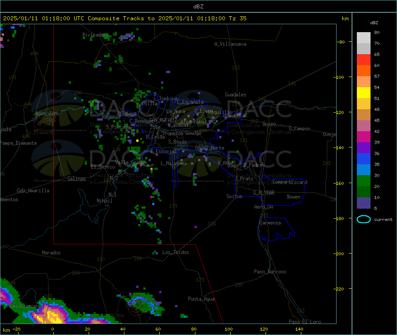Click the E_Escorial place label
397x335 pixels.
(164, 151)
